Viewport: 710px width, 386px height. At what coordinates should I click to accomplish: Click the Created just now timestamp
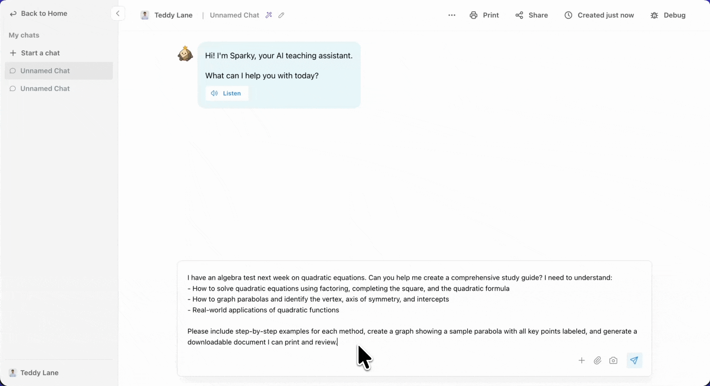tap(599, 15)
